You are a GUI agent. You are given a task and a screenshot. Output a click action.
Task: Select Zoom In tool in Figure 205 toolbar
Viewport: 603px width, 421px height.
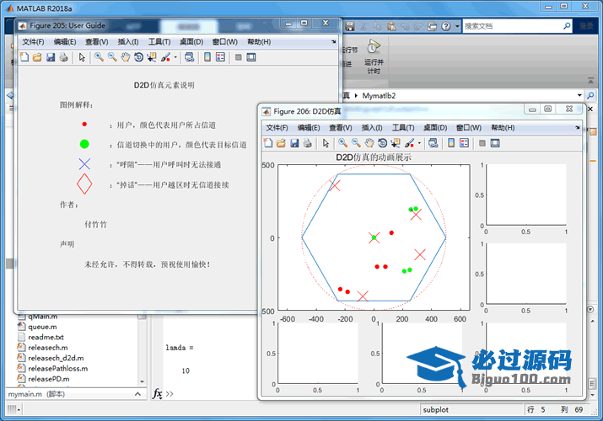point(100,57)
